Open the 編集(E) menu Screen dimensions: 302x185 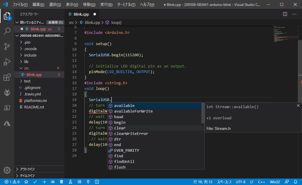tap(38, 4)
